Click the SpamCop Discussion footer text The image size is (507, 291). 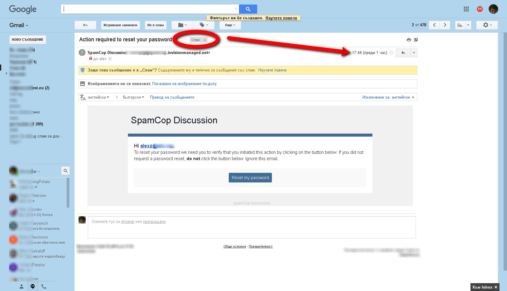251,203
